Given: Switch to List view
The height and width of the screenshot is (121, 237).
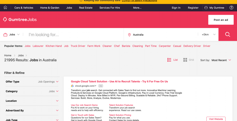Looking at the screenshot, I should point(173,60).
